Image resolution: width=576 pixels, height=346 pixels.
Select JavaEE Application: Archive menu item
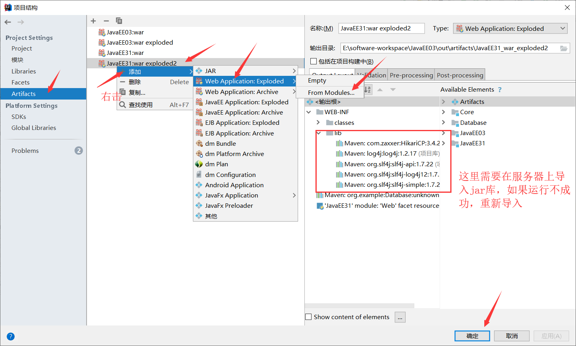[x=246, y=112]
